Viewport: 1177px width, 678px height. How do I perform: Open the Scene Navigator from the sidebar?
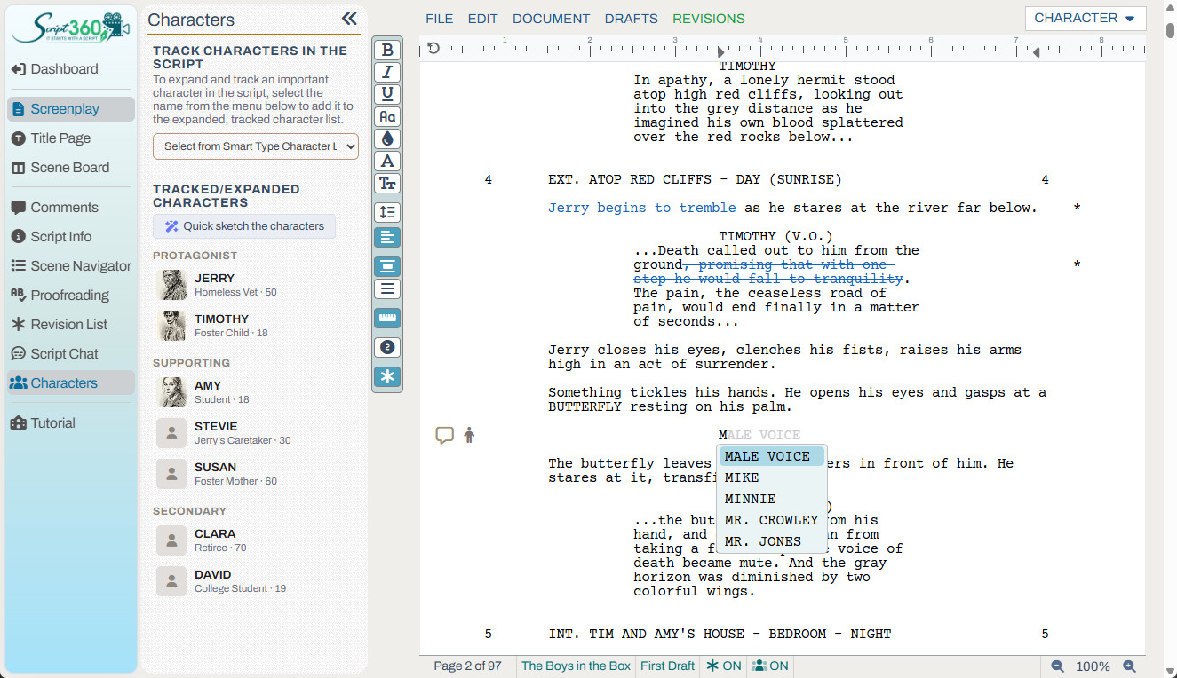(x=71, y=266)
